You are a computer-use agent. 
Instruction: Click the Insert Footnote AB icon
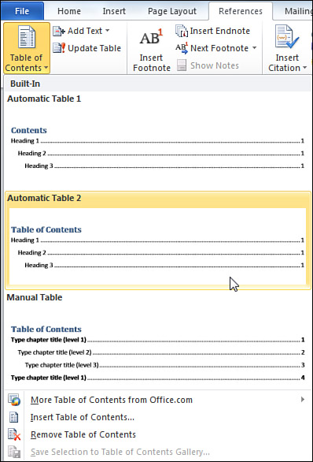(151, 38)
